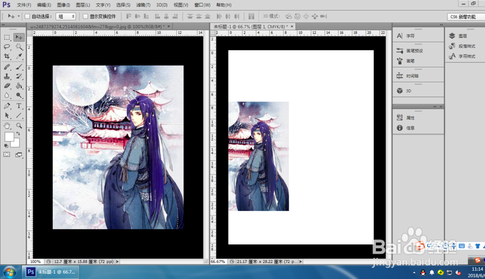The width and height of the screenshot is (485, 279).
Task: Click the distribute top edges icon
Action: pos(190,16)
